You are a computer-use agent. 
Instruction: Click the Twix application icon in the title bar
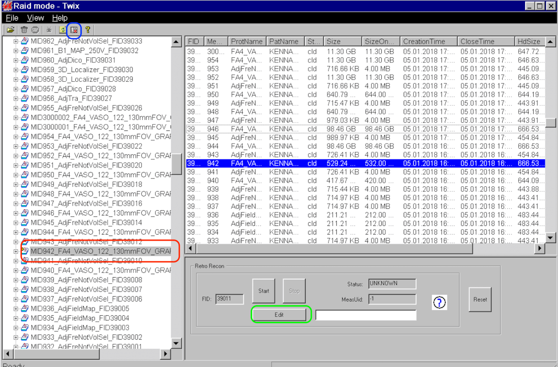click(x=7, y=5)
